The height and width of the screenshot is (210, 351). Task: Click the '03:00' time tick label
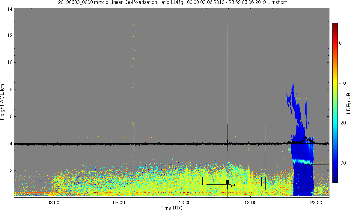click(x=53, y=203)
